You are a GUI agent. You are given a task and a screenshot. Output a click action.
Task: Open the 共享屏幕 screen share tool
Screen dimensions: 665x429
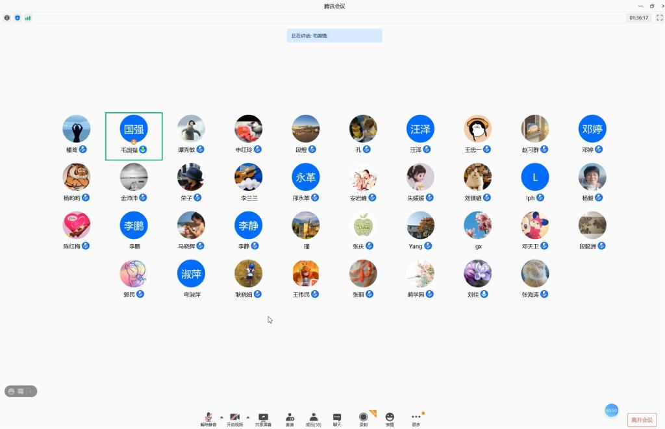click(263, 419)
